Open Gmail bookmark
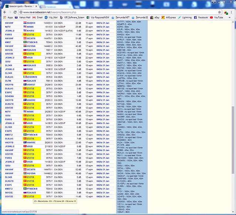 point(38,17)
